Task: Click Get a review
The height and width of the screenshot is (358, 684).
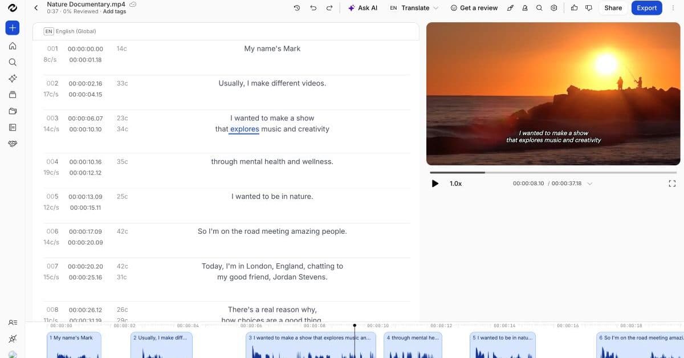Action: [x=474, y=8]
